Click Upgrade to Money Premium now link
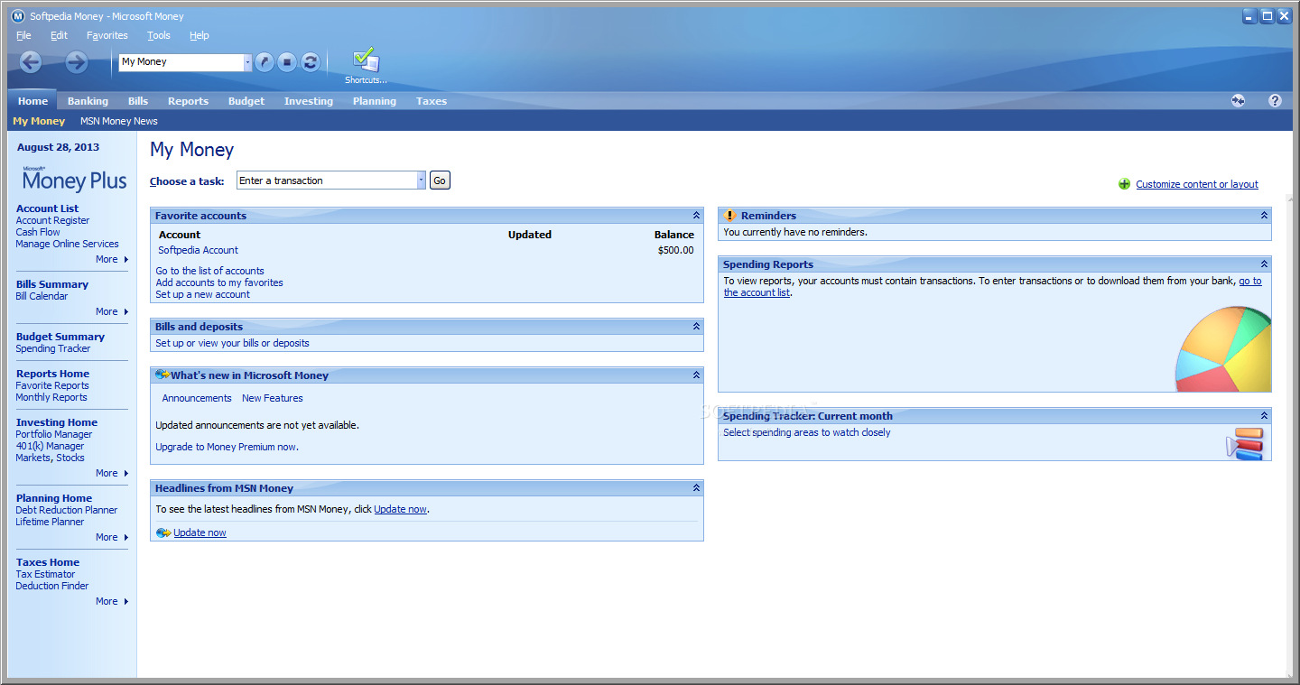This screenshot has height=685, width=1300. (226, 447)
